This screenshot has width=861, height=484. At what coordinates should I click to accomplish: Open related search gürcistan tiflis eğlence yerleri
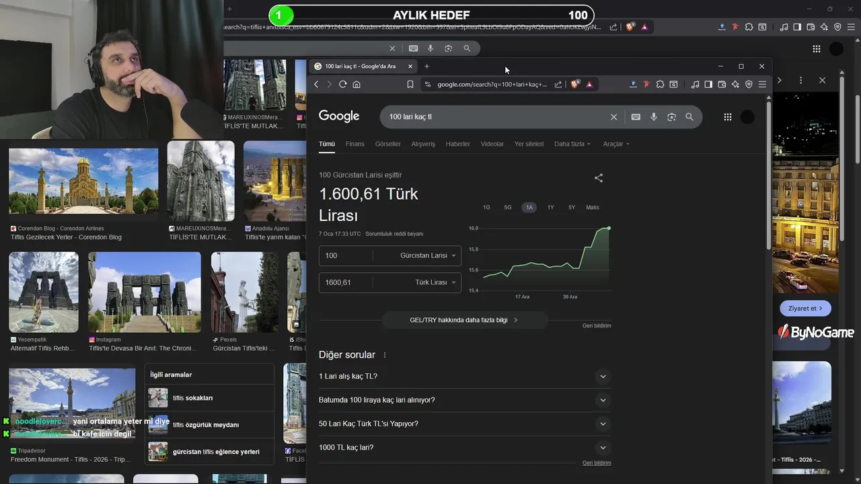pos(209,452)
